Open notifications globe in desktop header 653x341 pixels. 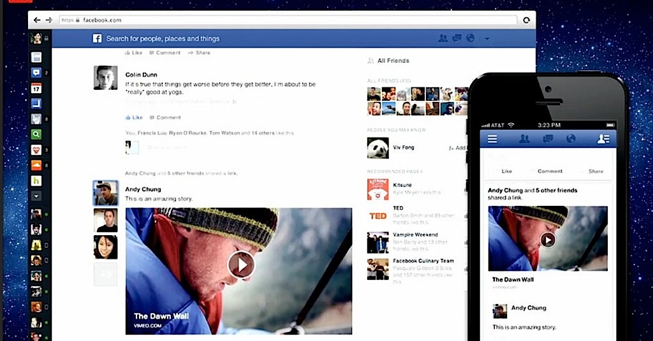pyautogui.click(x=470, y=38)
